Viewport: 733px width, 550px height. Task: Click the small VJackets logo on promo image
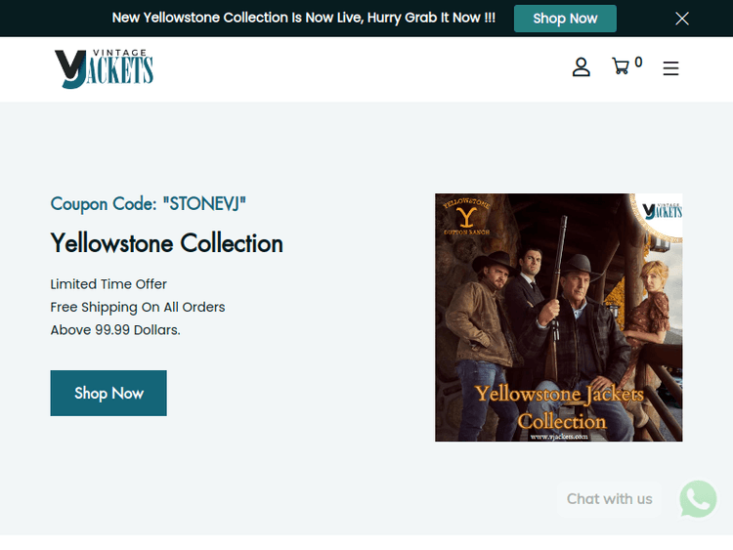(x=662, y=211)
